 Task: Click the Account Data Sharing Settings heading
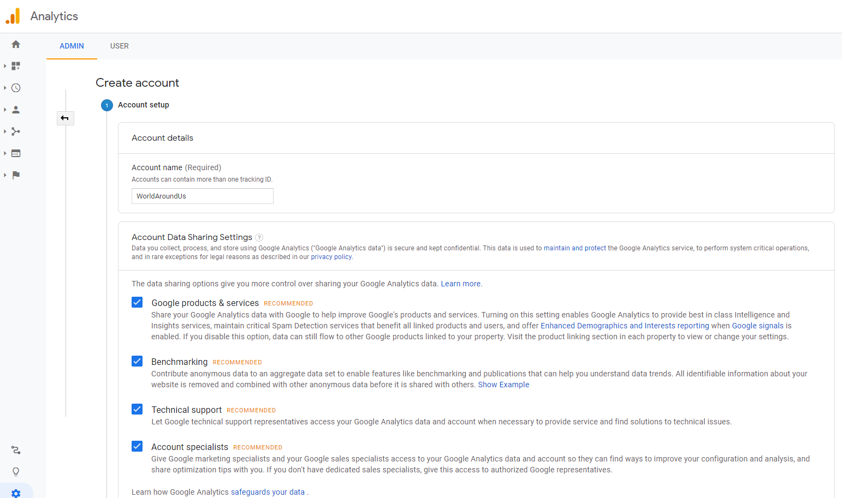click(192, 237)
